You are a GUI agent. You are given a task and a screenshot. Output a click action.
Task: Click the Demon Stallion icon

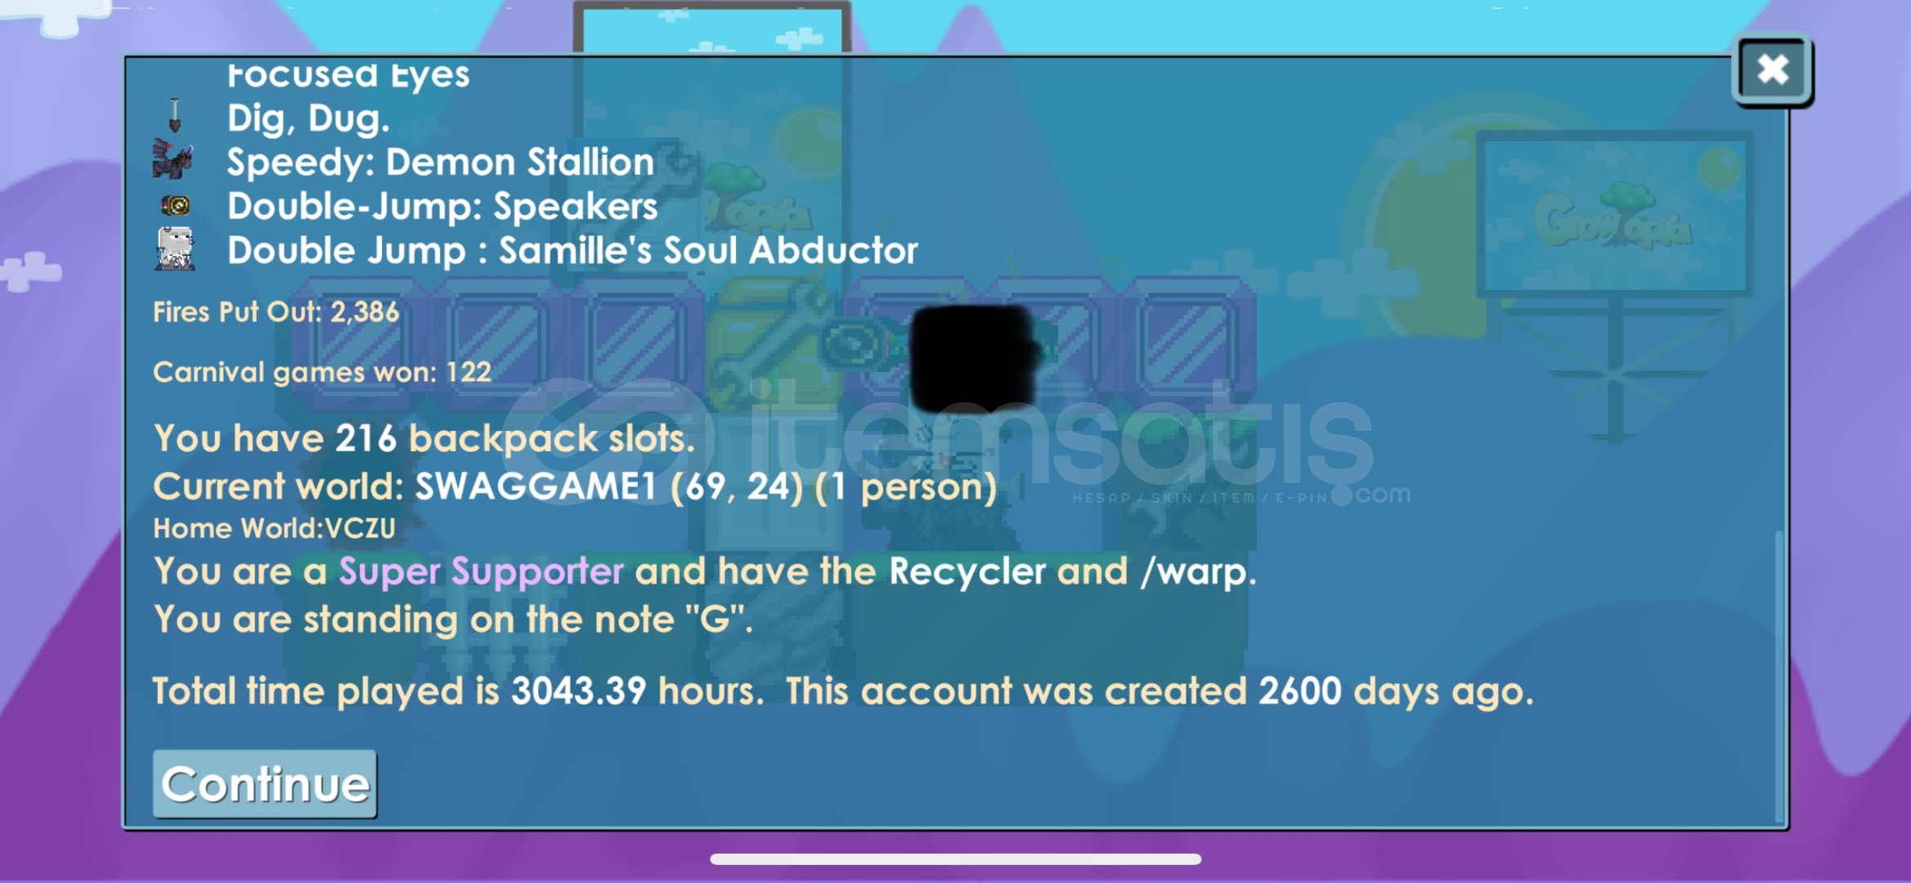(x=173, y=159)
